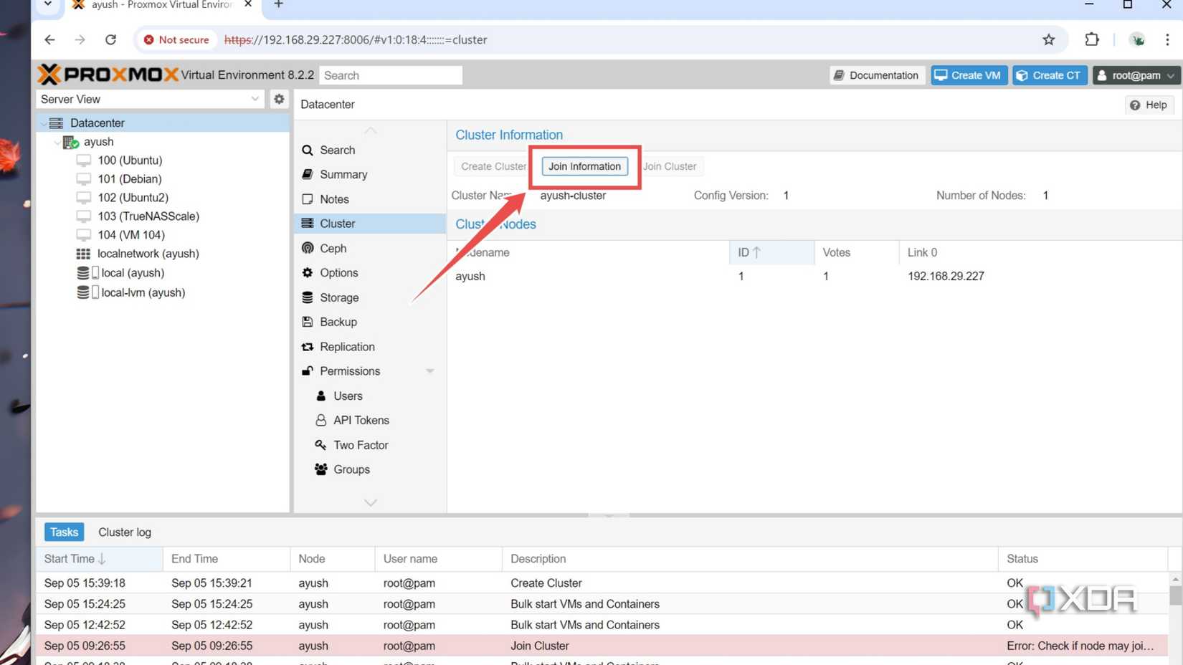Collapse the Datacenter tree expander
The image size is (1183, 665).
click(43, 123)
